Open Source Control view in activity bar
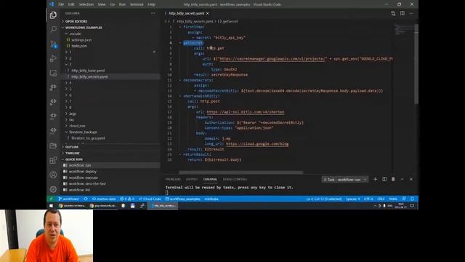 pyautogui.click(x=53, y=44)
